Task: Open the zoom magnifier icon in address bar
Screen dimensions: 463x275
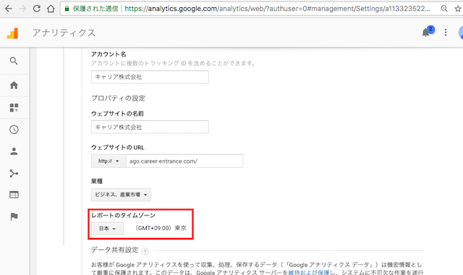Action: point(443,9)
